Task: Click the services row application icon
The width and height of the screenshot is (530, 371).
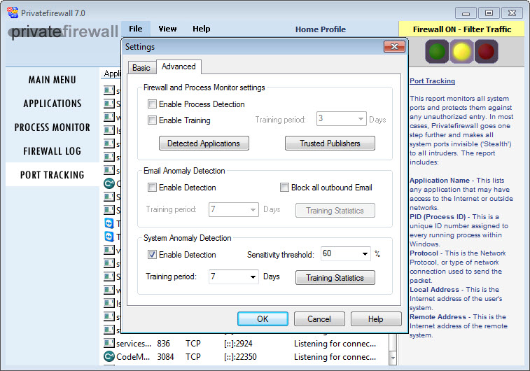Action: click(109, 343)
